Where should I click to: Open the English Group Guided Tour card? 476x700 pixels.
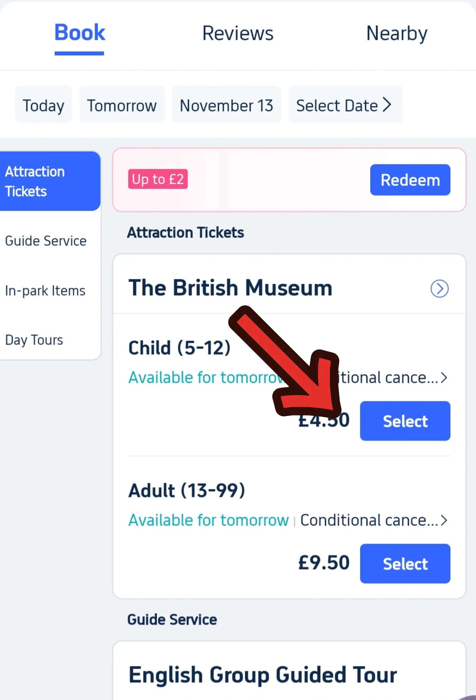click(x=289, y=672)
